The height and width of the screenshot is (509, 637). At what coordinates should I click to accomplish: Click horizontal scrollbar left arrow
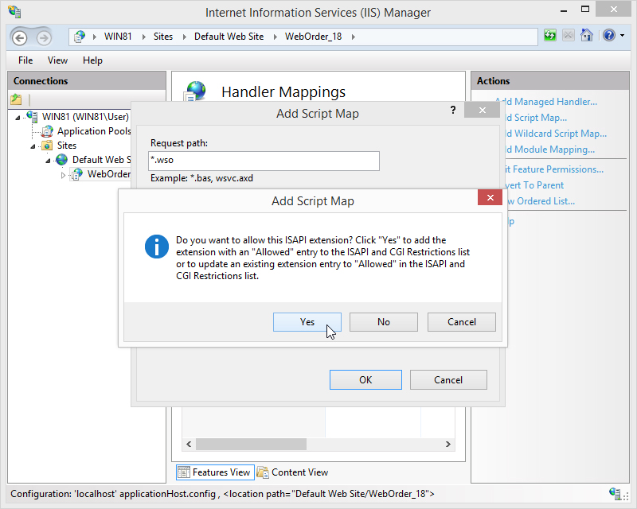189,444
